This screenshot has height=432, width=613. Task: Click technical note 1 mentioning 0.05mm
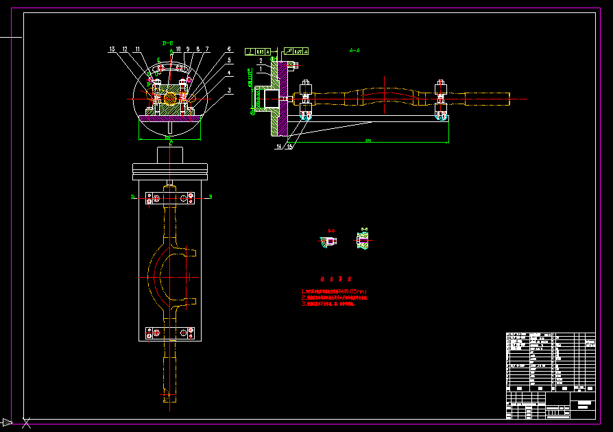[334, 291]
